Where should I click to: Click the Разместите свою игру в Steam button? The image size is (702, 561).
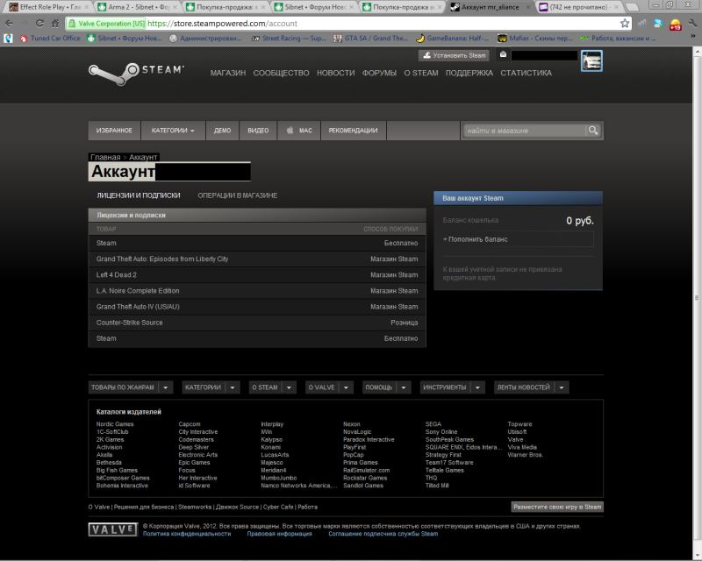coord(557,507)
